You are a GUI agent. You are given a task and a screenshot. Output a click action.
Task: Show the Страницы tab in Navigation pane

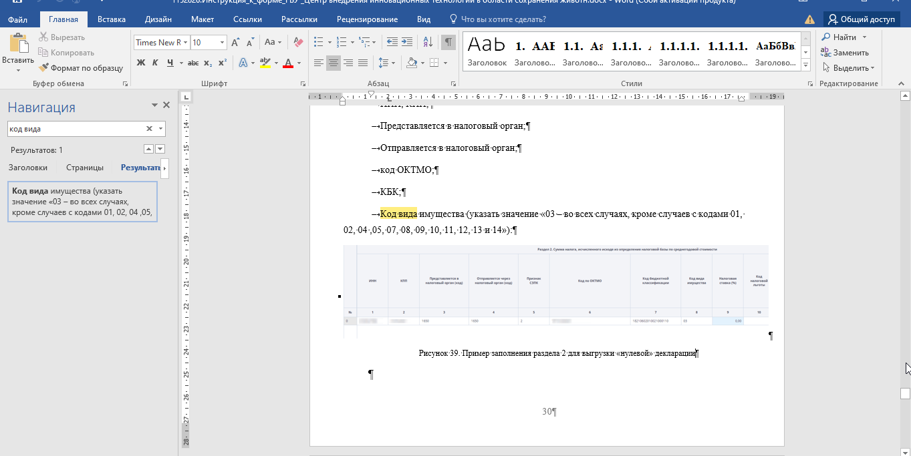[85, 168]
